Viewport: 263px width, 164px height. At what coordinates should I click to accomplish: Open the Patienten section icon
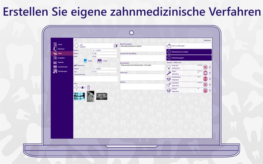click(x=55, y=49)
